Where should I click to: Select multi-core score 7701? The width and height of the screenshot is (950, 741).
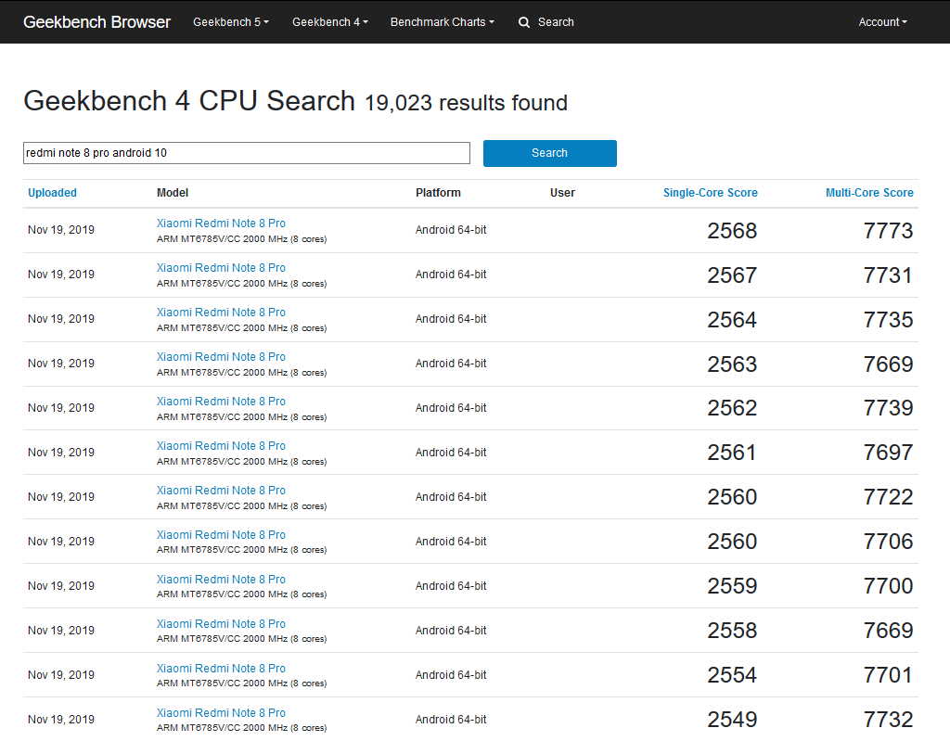[x=888, y=675]
